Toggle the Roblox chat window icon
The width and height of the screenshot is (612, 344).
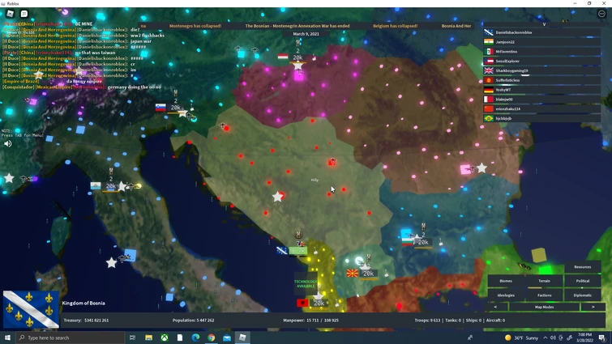click(24, 14)
